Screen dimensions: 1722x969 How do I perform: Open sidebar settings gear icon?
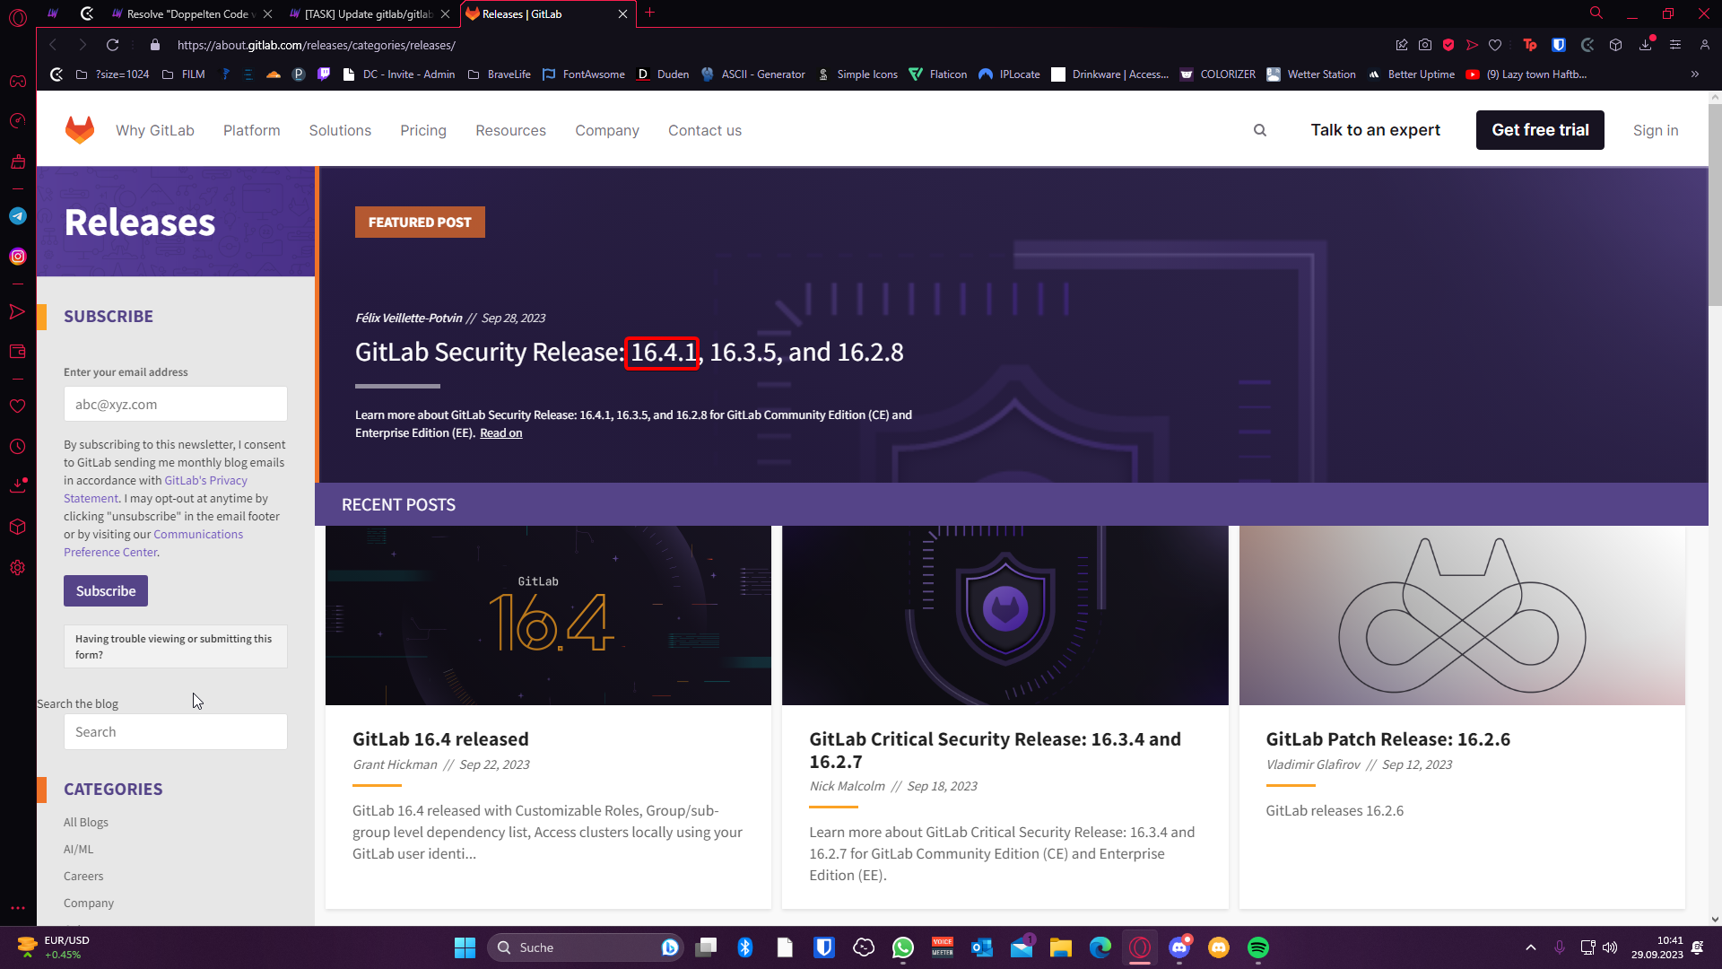(x=18, y=568)
